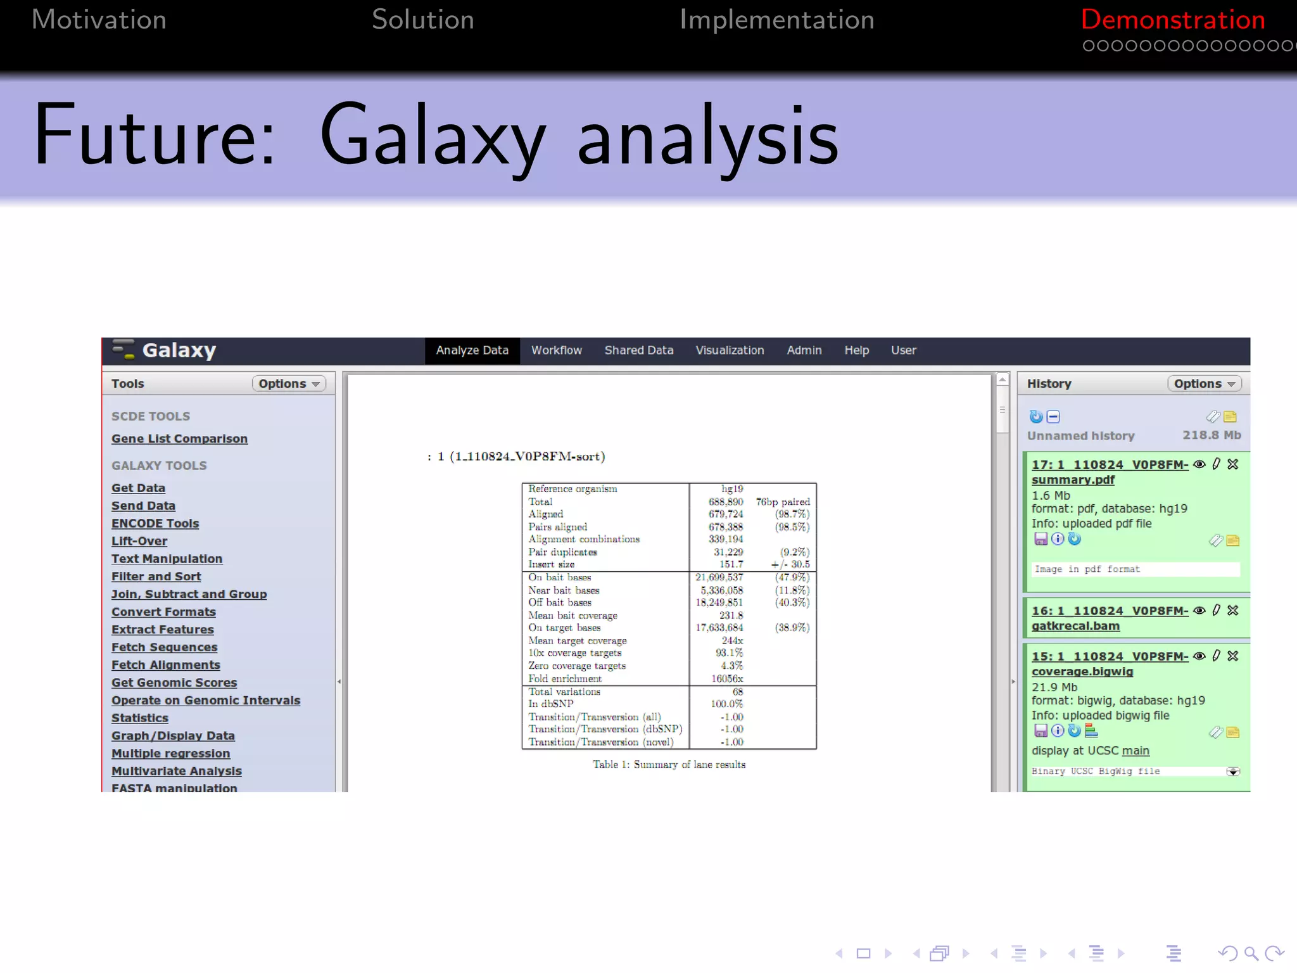This screenshot has height=973, width=1297.
Task: Click the center panel scrollbar thumb
Action: pos(1003,410)
